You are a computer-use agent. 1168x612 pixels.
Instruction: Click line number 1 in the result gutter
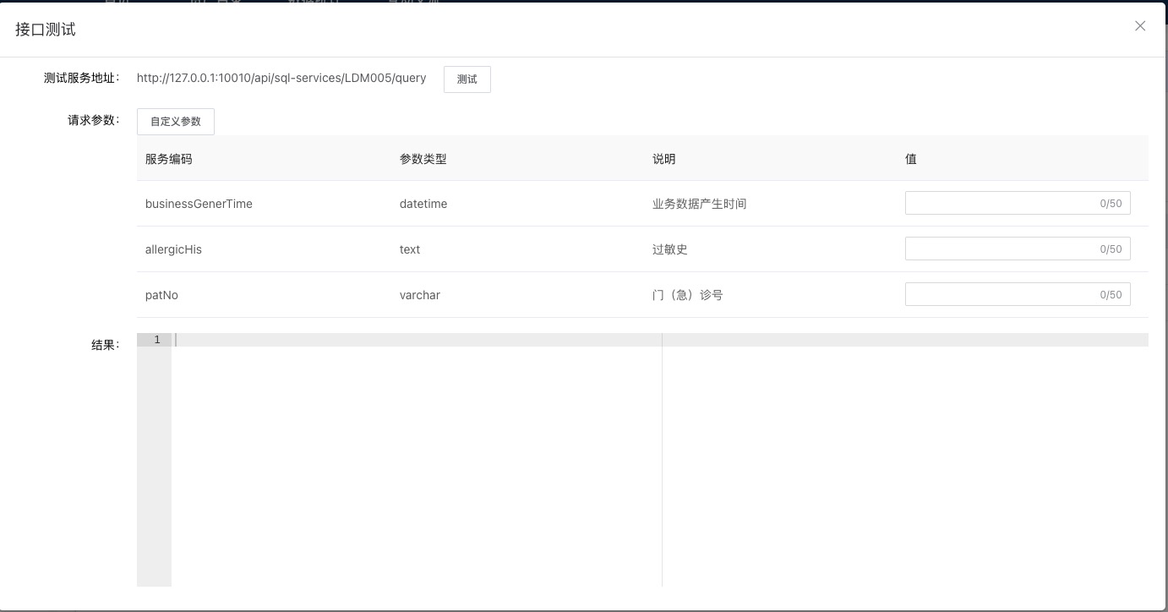156,339
